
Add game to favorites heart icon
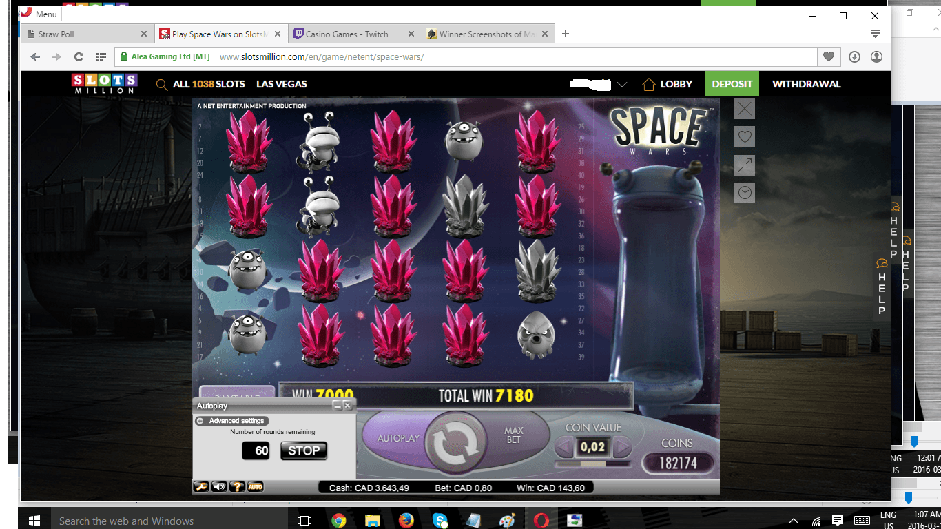click(x=745, y=136)
